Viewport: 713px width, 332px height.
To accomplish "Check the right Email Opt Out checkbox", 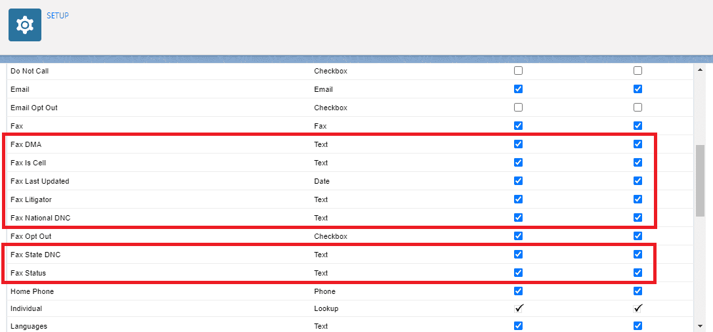I will [637, 108].
